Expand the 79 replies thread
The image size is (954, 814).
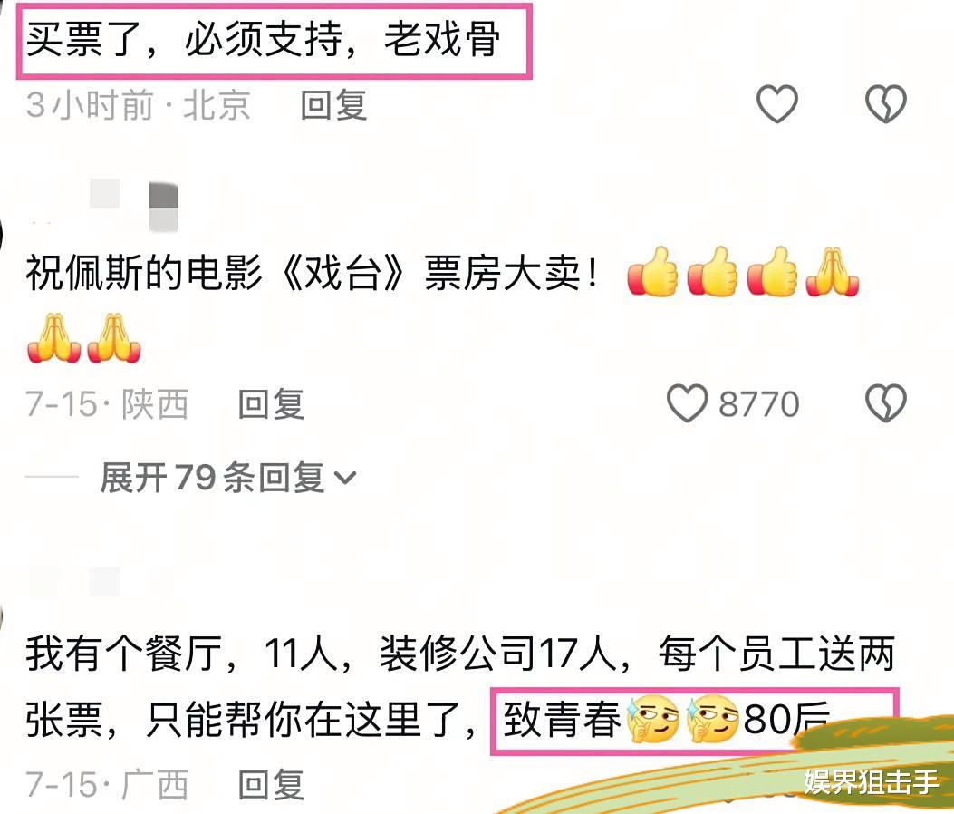click(227, 477)
